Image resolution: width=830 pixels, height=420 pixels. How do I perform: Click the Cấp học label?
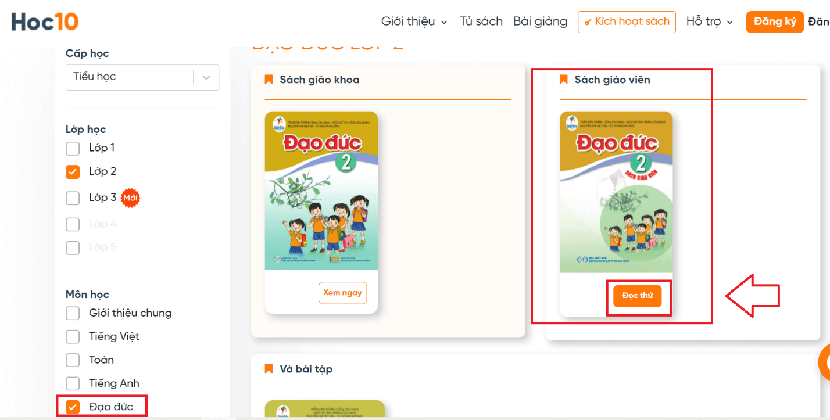click(x=87, y=53)
